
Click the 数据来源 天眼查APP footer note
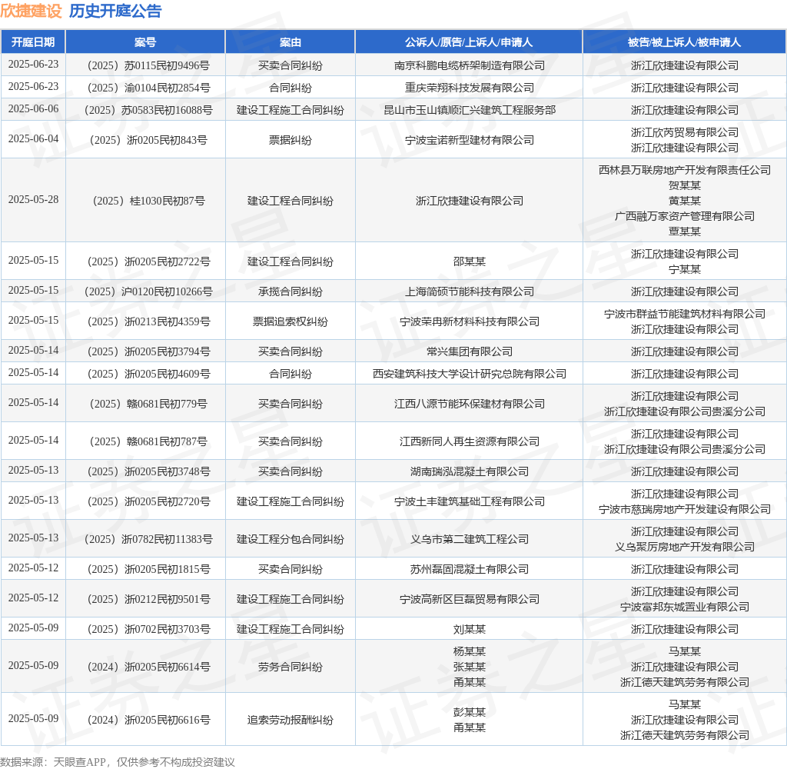(x=118, y=762)
